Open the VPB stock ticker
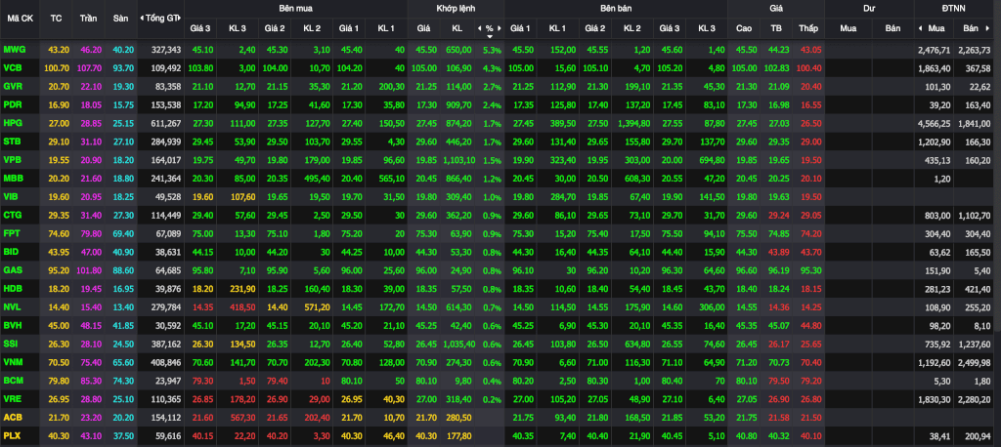The image size is (1001, 447). click(x=12, y=160)
